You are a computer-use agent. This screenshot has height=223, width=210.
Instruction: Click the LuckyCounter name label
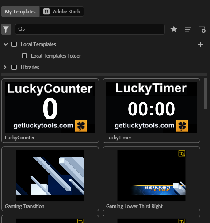(20, 138)
